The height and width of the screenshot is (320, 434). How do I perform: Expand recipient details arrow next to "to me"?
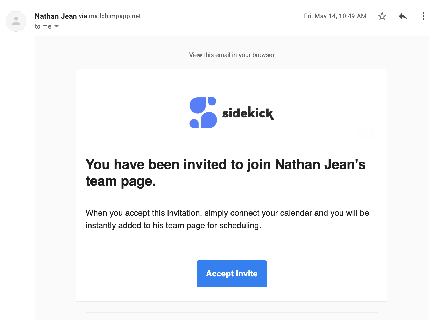tap(57, 26)
